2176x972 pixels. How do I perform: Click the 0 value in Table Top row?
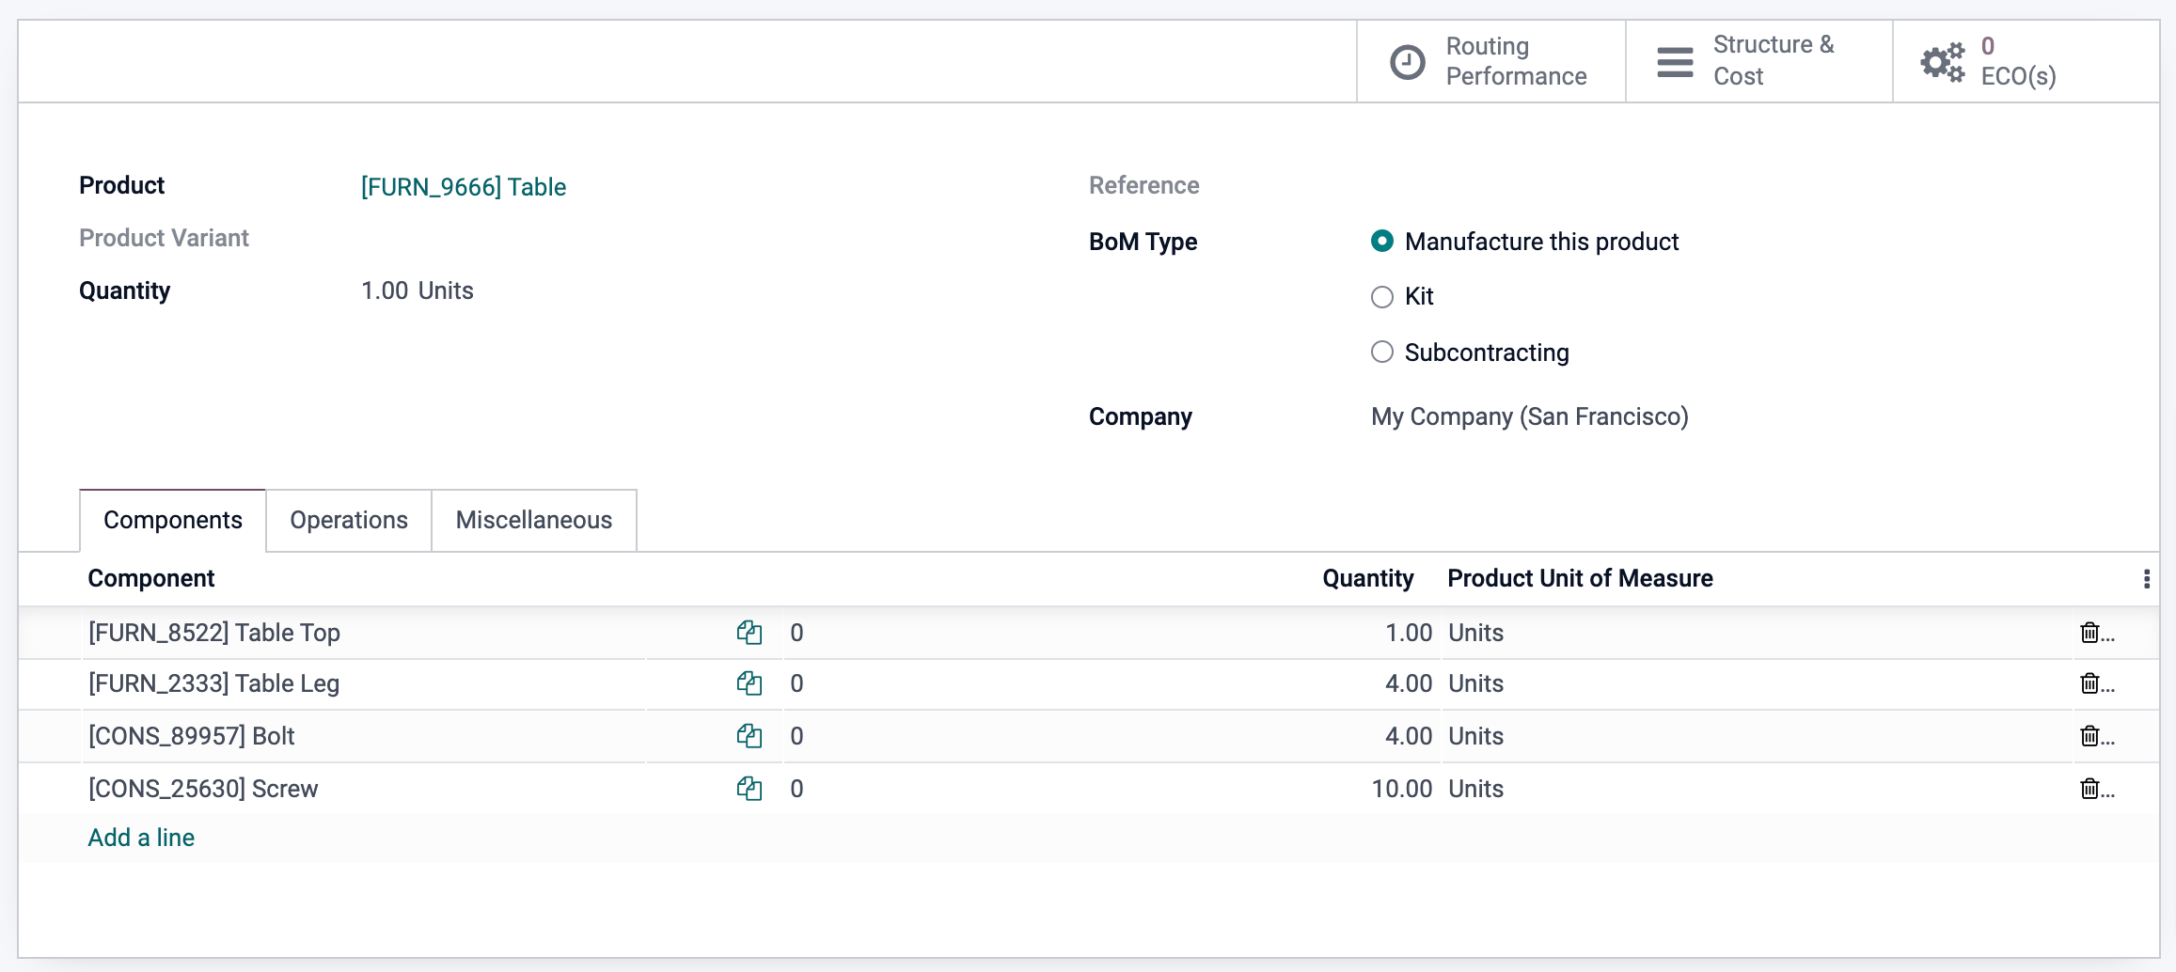[796, 633]
